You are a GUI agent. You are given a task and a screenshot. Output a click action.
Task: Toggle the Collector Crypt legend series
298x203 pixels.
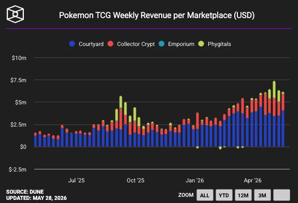pyautogui.click(x=131, y=44)
